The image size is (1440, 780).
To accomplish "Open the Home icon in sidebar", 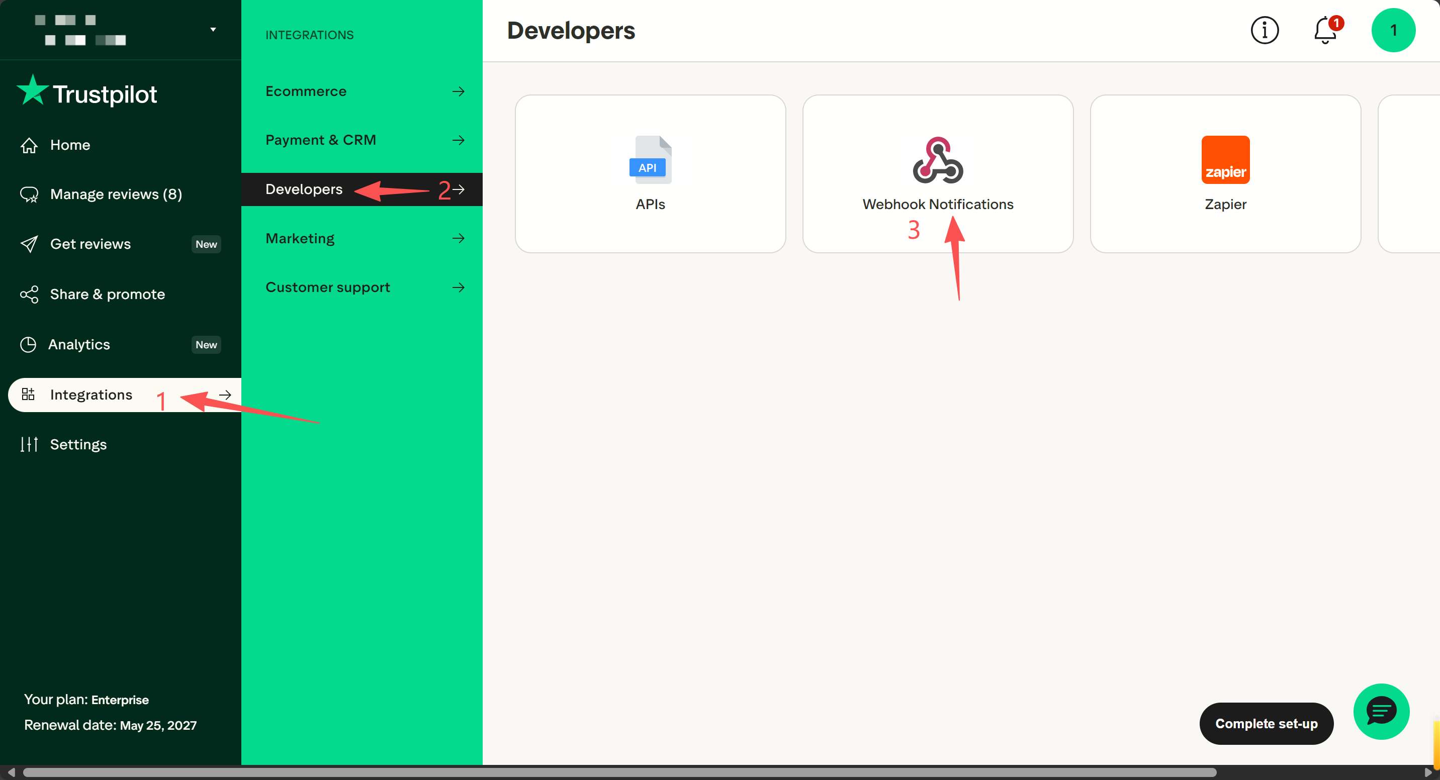I will (x=29, y=145).
